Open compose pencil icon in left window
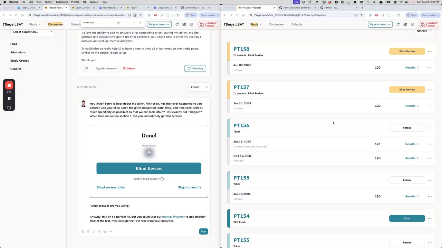The width and height of the screenshot is (442, 248). pyautogui.click(x=184, y=24)
